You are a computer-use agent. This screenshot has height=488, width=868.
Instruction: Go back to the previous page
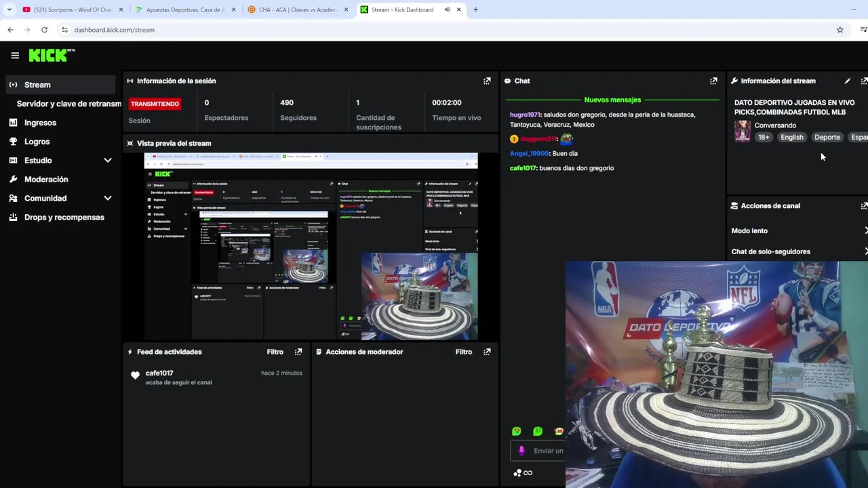pos(10,30)
